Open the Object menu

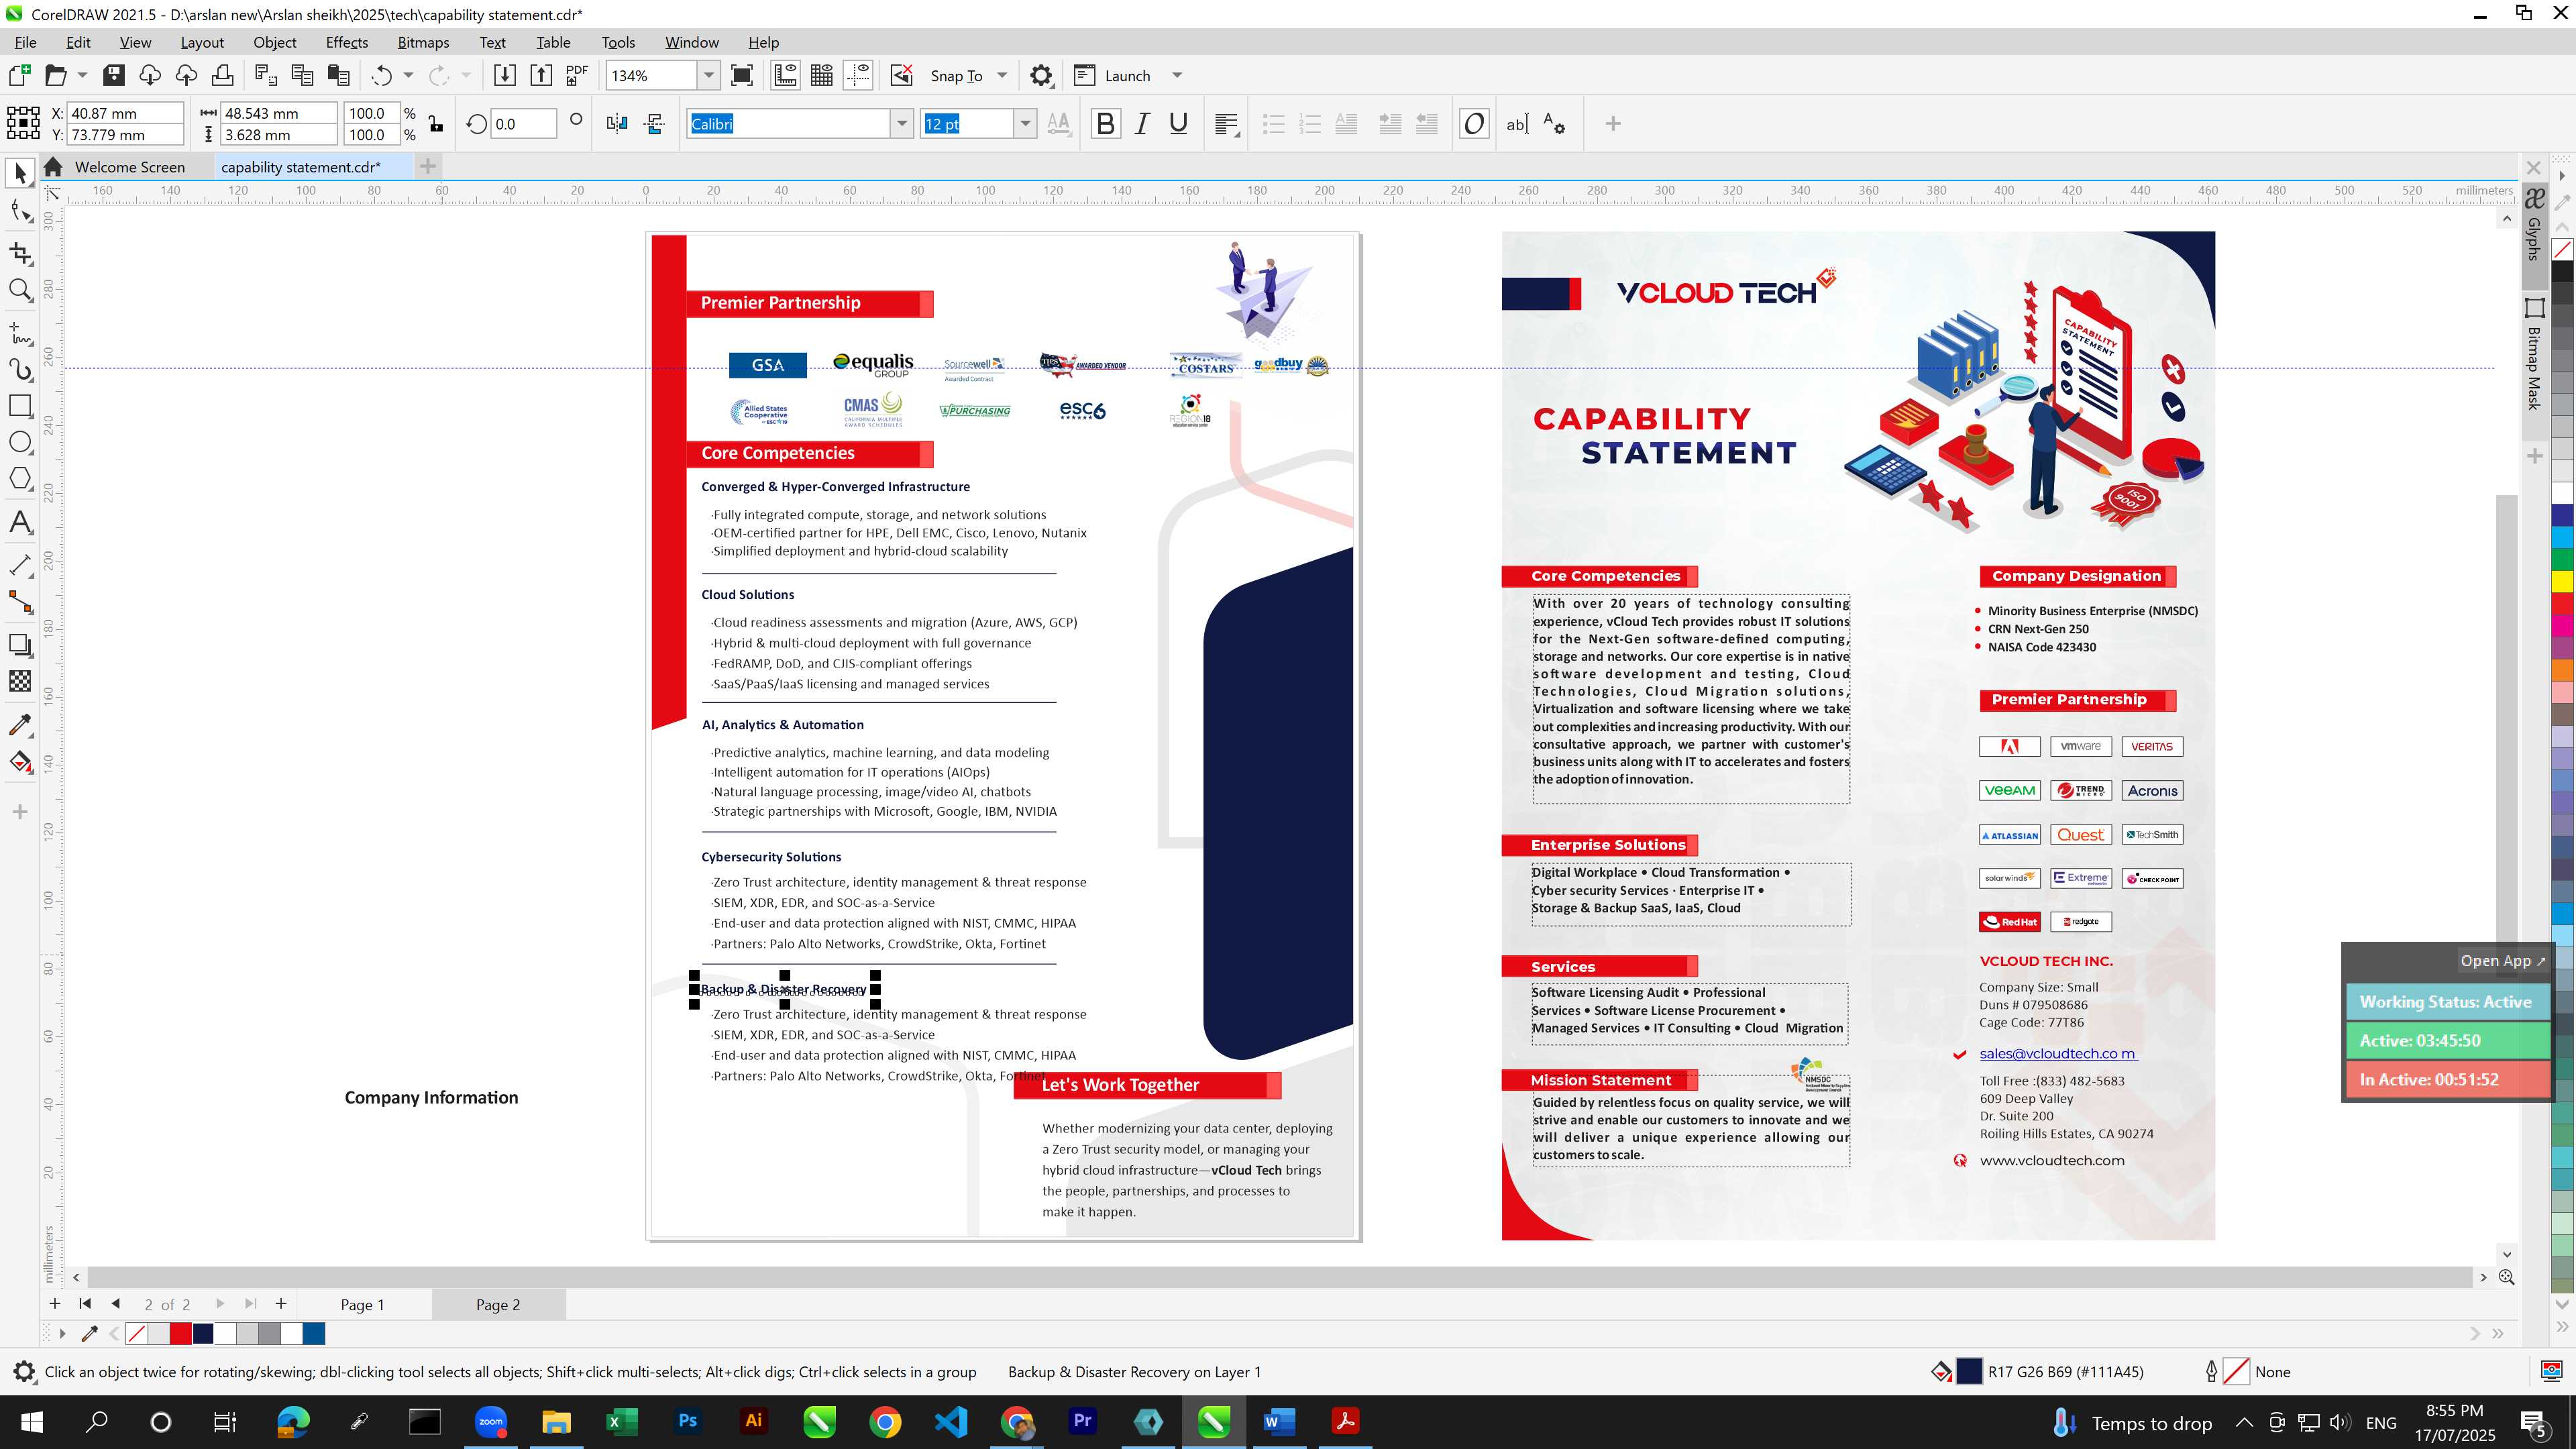click(274, 42)
